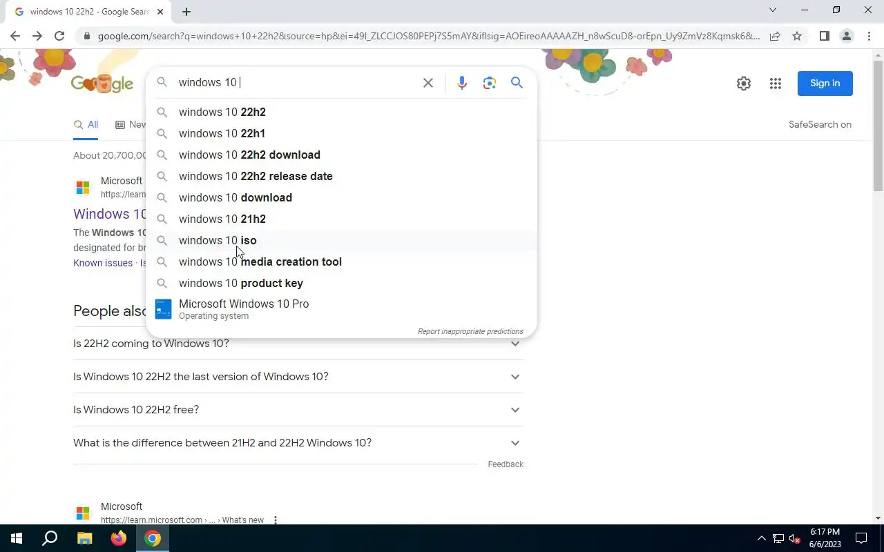The image size is (884, 552).
Task: Open SafeSearch on settings
Action: click(x=820, y=125)
